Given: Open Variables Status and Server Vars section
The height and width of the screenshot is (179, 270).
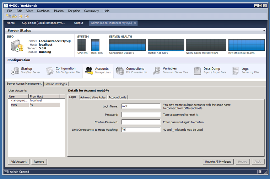Looking at the screenshot, I should tap(171, 71).
